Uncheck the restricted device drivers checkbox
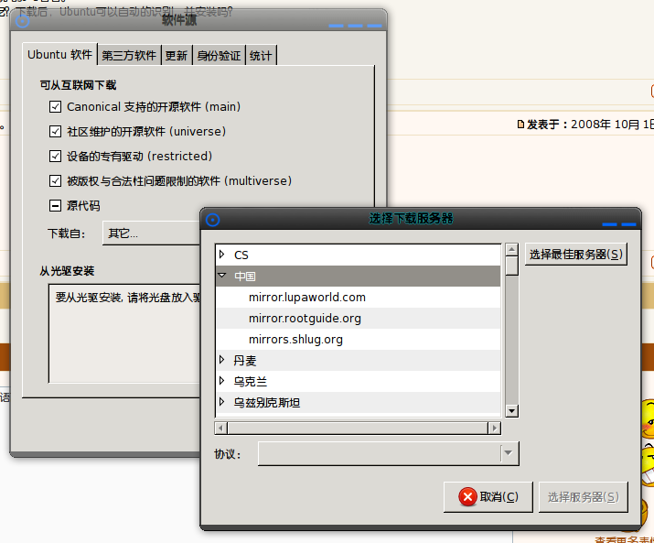Viewport: 654px width, 543px height. [55, 157]
